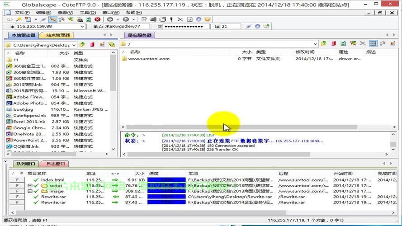402x226 pixels.
Task: Click the up-folder icon in the local drive pane
Action: coord(82,45)
